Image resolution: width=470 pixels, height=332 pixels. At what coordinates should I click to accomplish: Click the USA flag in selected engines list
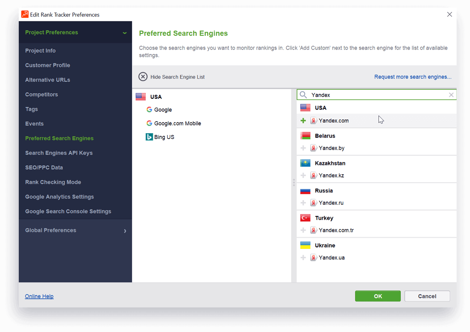[x=141, y=97]
